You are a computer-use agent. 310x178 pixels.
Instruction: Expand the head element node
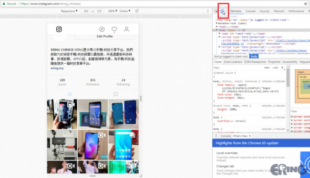(x=217, y=27)
